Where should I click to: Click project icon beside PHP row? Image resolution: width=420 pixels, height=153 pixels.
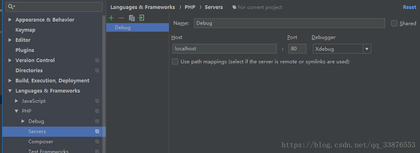[x=97, y=111]
